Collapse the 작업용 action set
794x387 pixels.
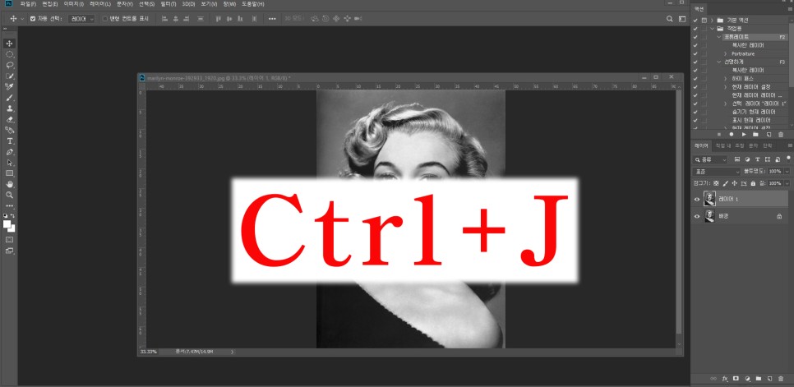712,28
